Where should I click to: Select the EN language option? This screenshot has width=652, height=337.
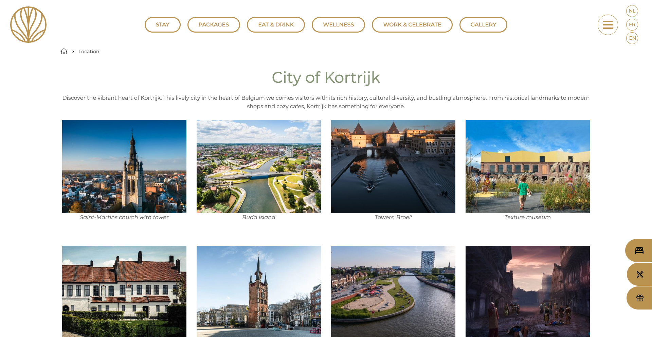632,38
